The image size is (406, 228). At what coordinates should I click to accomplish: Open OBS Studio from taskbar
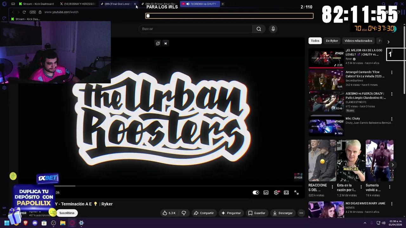click(x=53, y=223)
